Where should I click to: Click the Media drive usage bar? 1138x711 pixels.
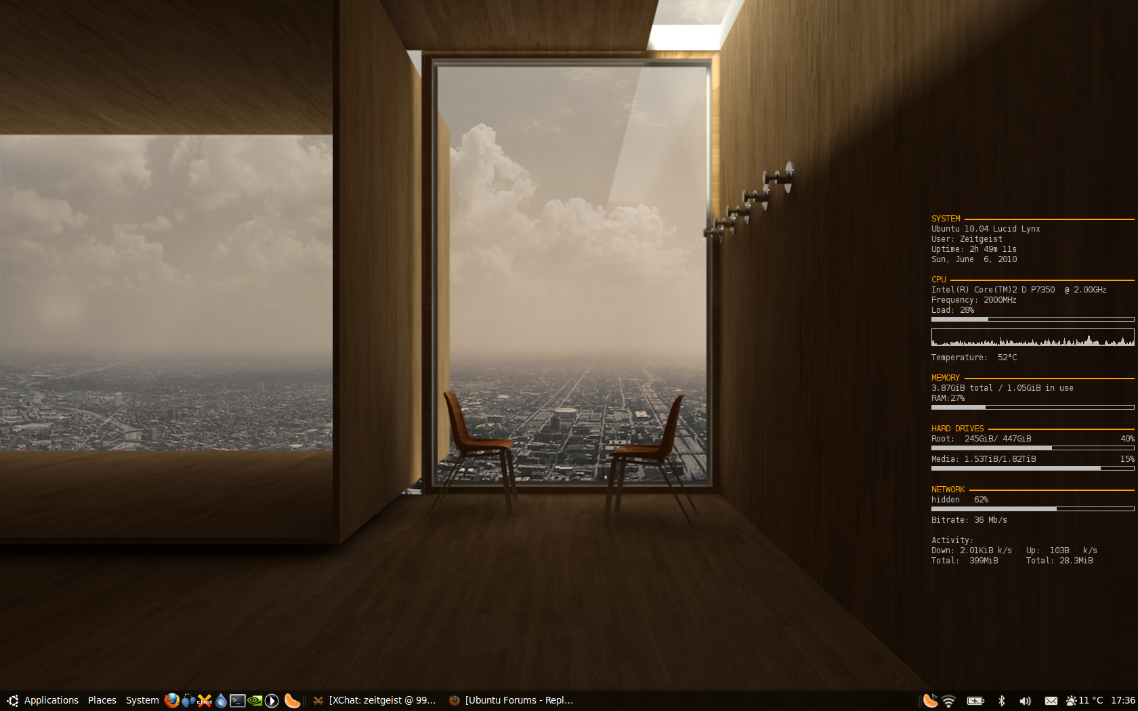[1032, 468]
